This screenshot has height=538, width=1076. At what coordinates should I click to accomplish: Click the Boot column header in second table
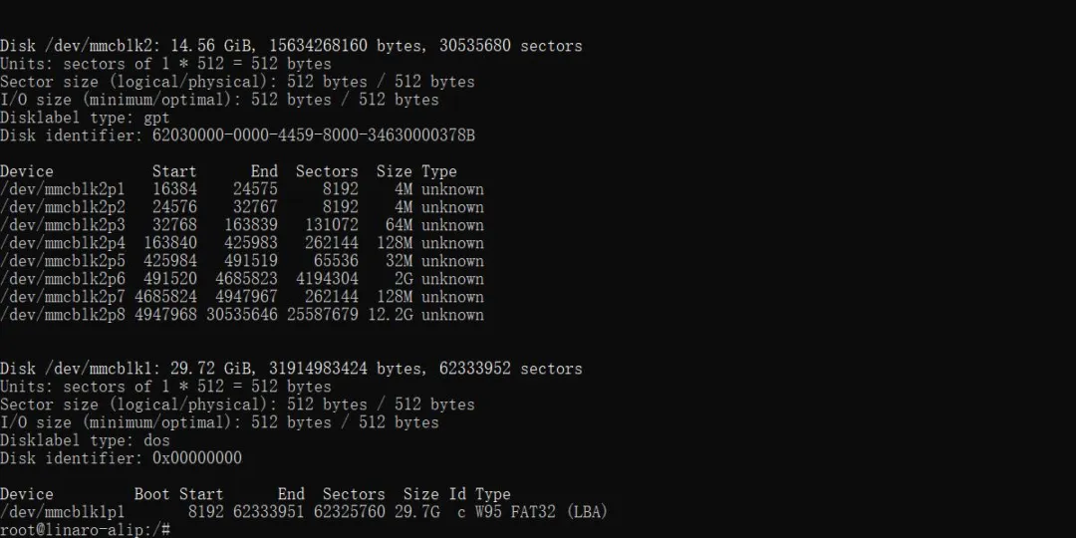click(x=151, y=494)
